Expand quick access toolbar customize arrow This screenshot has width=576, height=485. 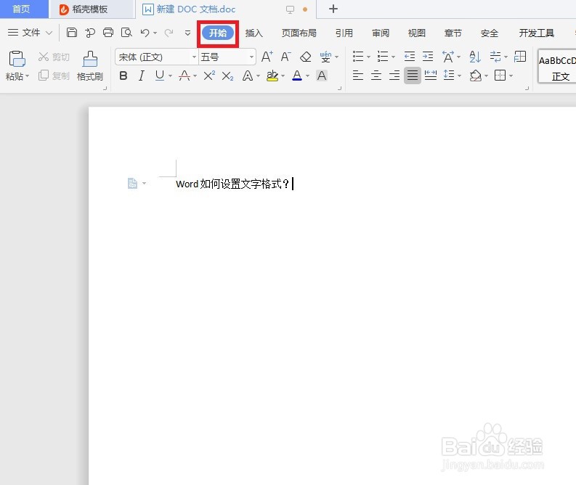187,33
